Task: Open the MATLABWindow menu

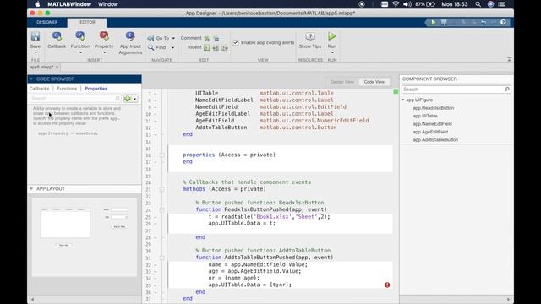Action: click(x=69, y=4)
